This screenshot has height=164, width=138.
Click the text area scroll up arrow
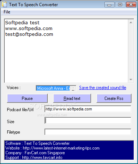pyautogui.click(x=131, y=22)
